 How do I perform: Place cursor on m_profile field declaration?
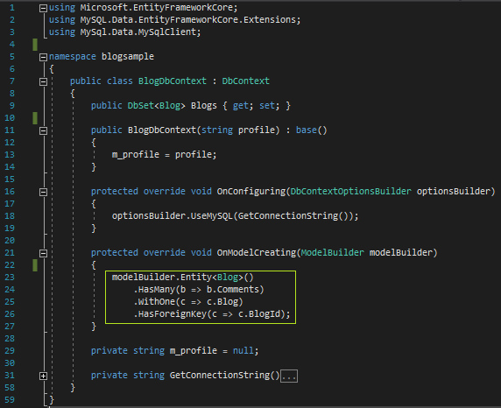point(193,351)
